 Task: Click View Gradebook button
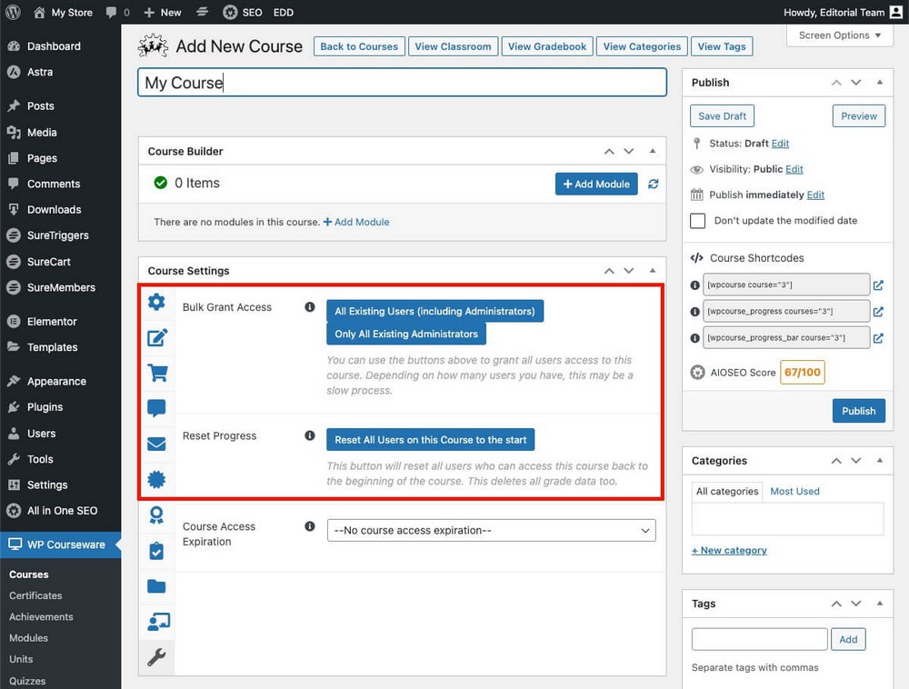click(x=546, y=46)
